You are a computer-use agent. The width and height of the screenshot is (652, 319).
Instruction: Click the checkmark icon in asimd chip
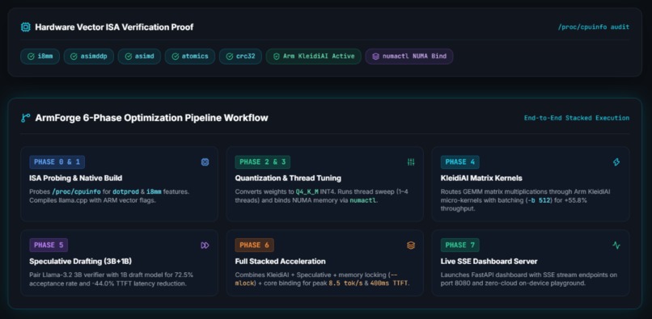(128, 57)
